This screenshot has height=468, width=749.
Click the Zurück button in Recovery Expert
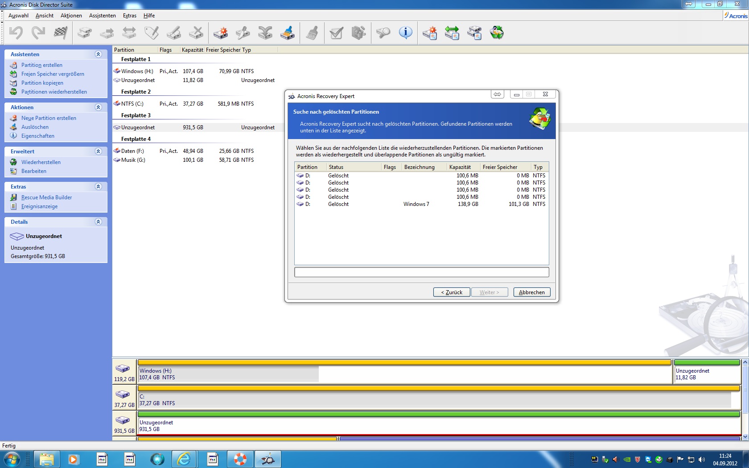[452, 292]
